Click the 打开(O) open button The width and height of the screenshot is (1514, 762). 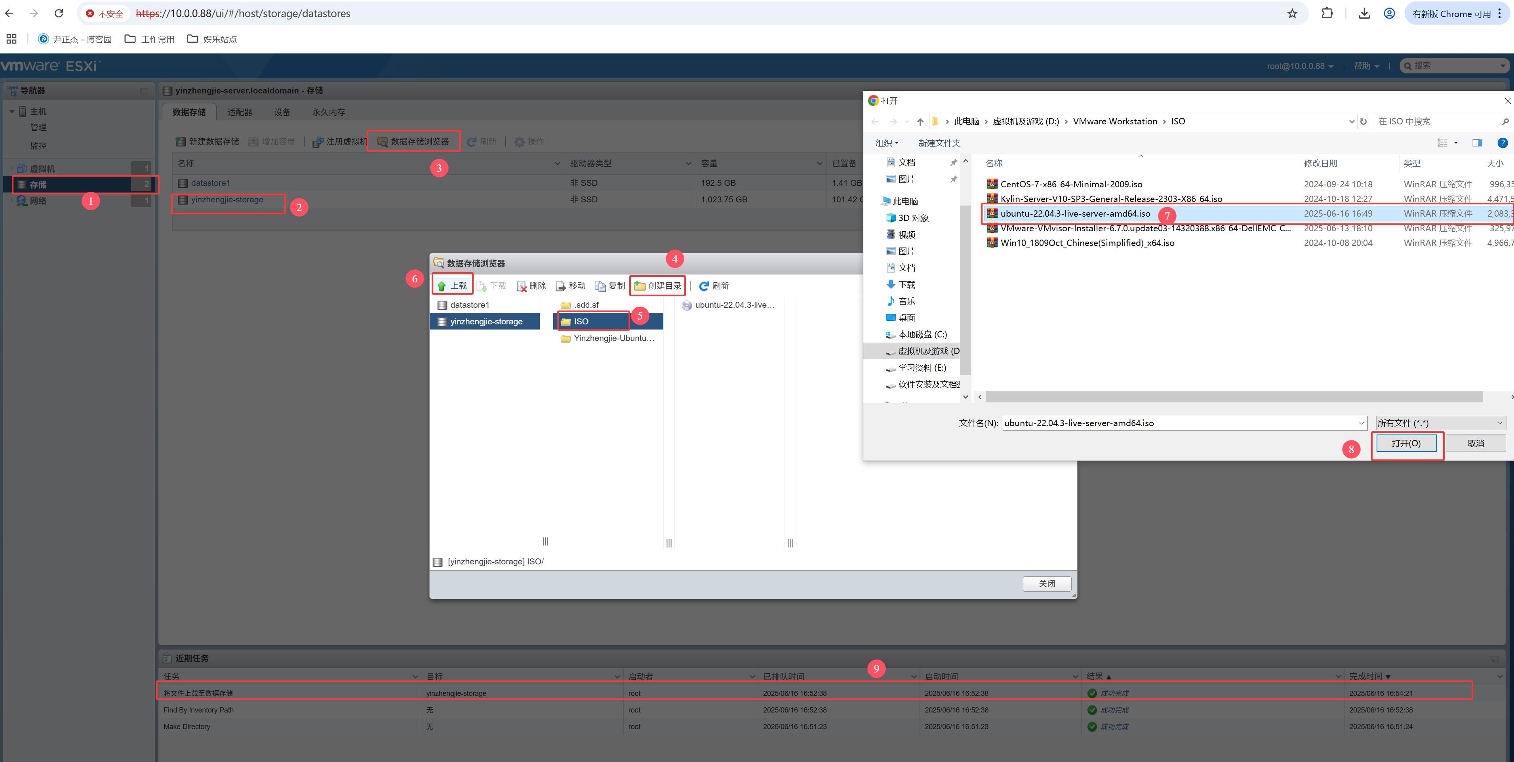[x=1406, y=443]
